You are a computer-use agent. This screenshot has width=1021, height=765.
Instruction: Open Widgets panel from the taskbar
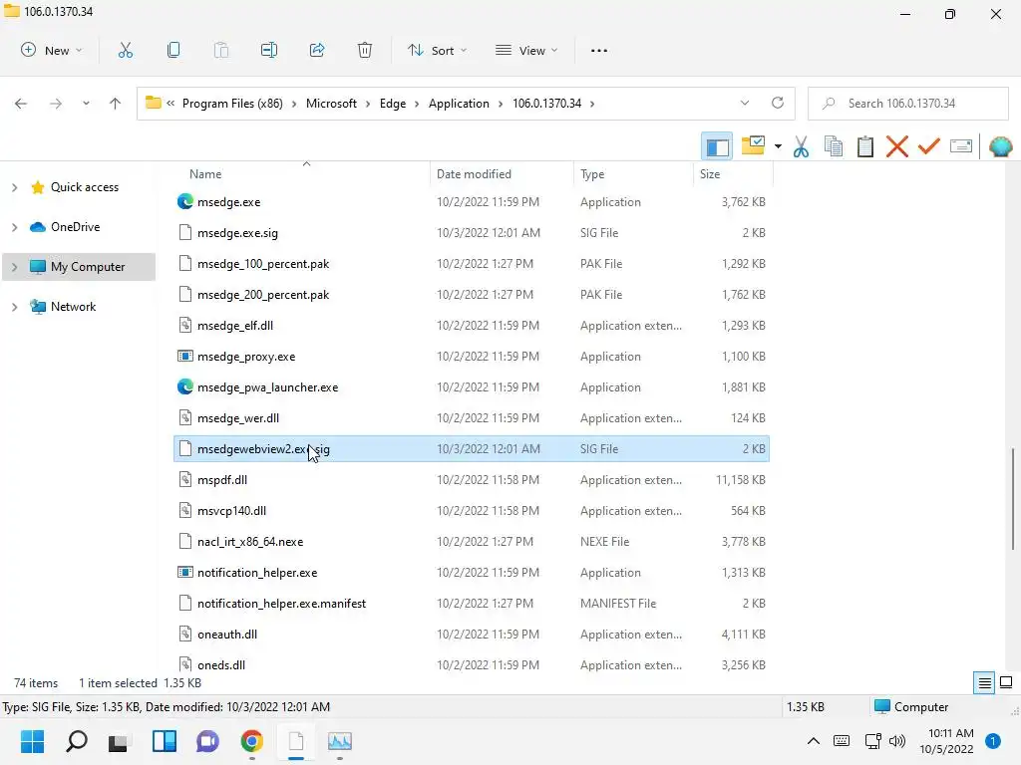(x=165, y=741)
